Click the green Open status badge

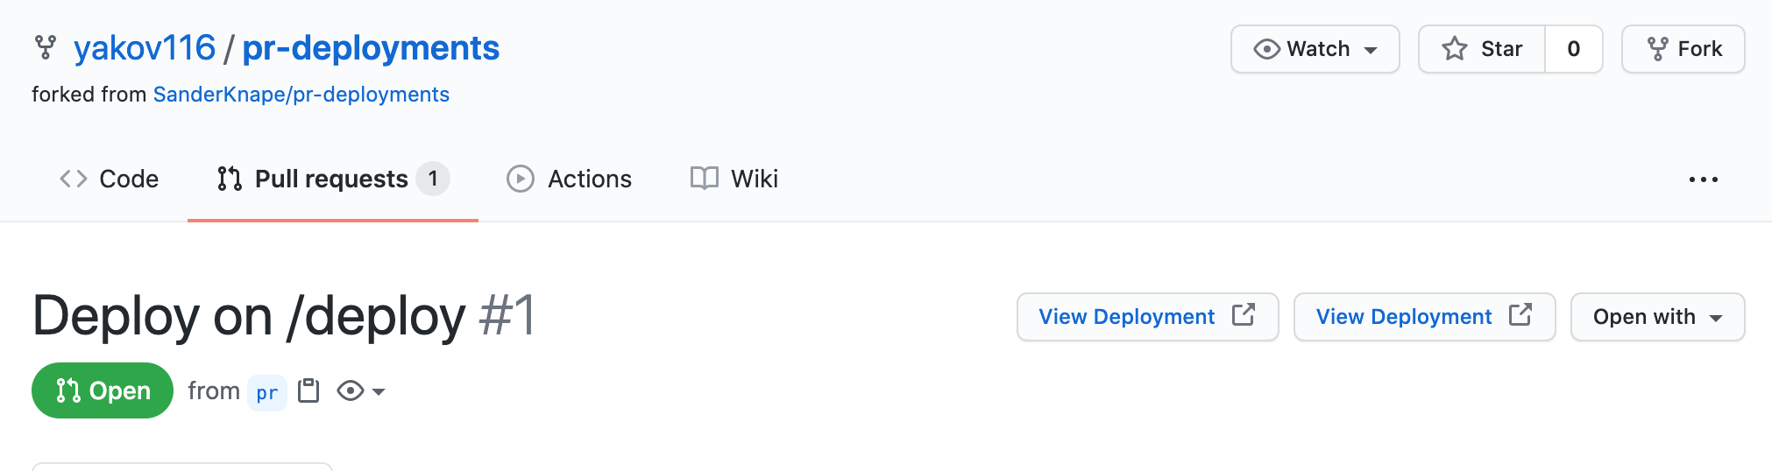coord(103,390)
